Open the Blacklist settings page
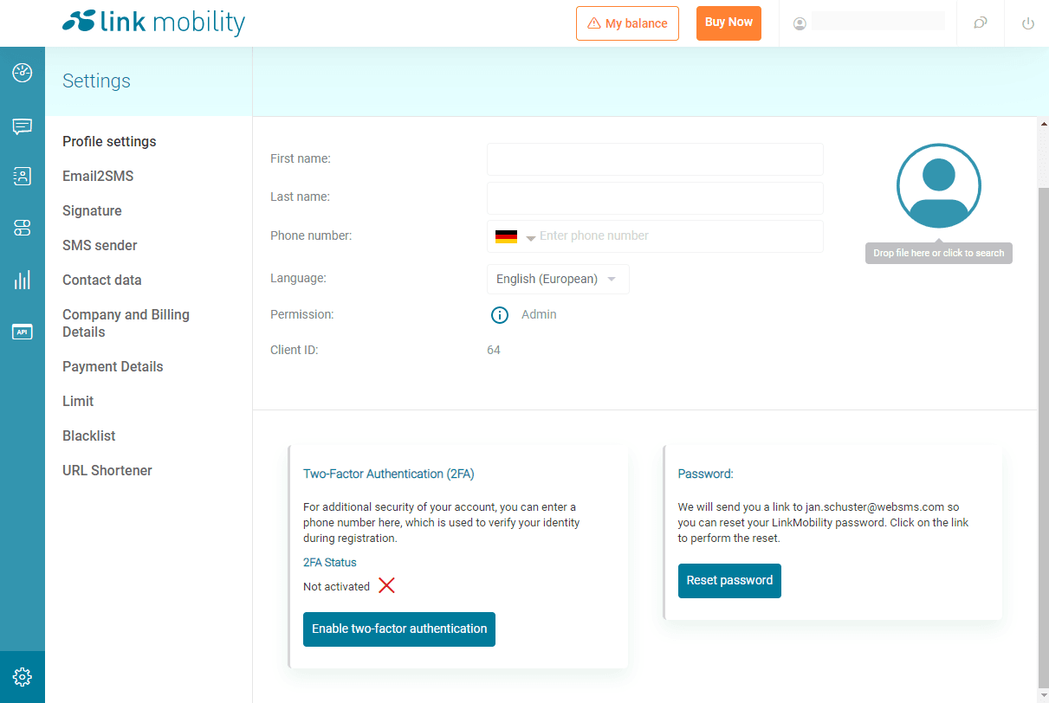1049x703 pixels. click(88, 435)
